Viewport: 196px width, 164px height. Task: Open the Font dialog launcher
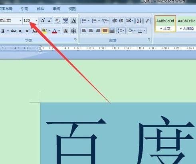click(75, 40)
